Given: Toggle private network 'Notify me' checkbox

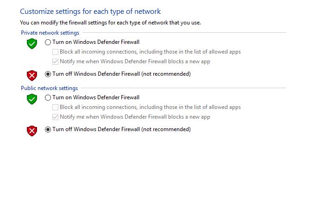Looking at the screenshot, I should click(56, 62).
